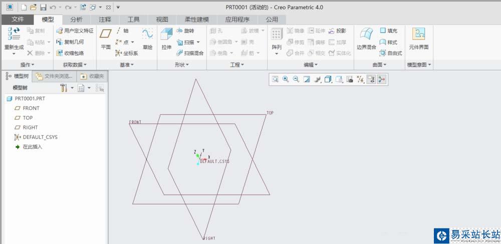Switch to the Annotate (注释) tab
The image size is (501, 244).
coord(105,19)
